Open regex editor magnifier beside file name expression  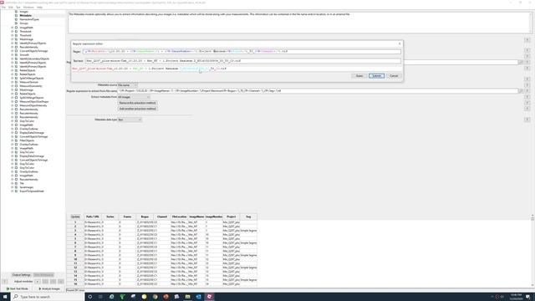click(521, 91)
